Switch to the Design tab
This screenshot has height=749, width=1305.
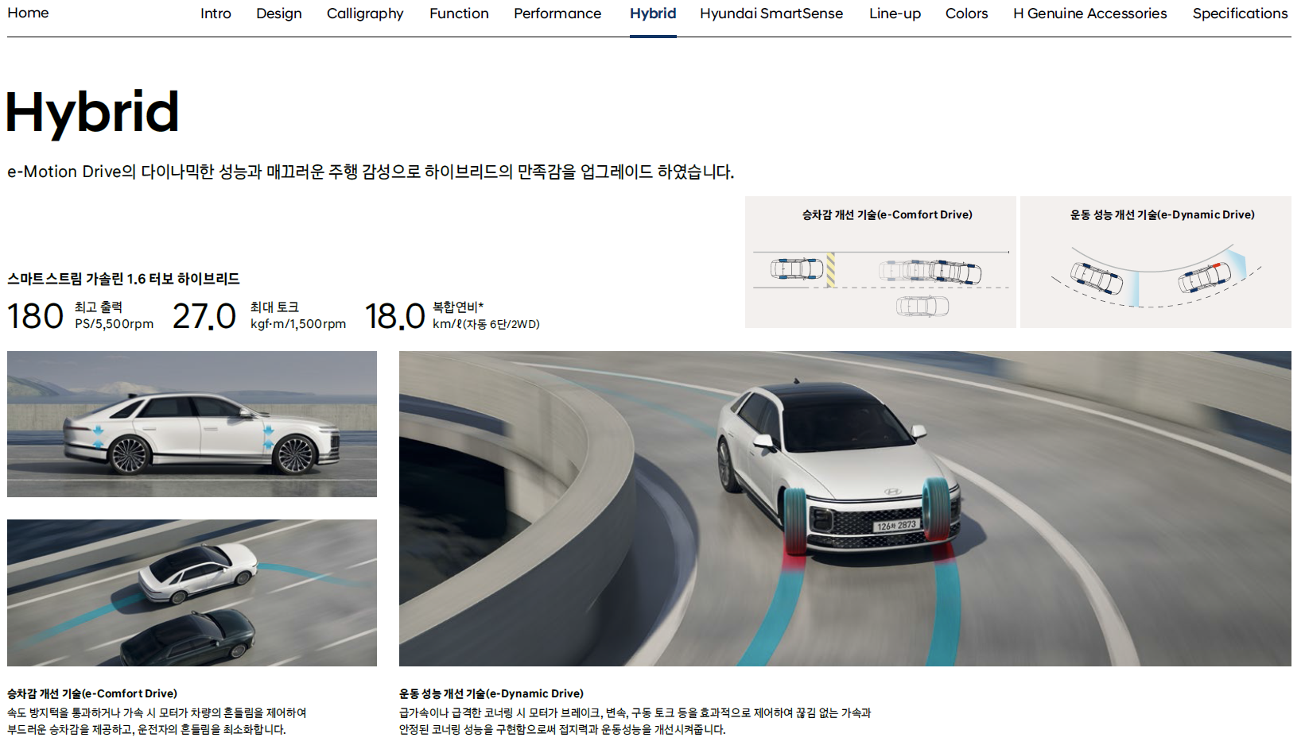point(279,14)
